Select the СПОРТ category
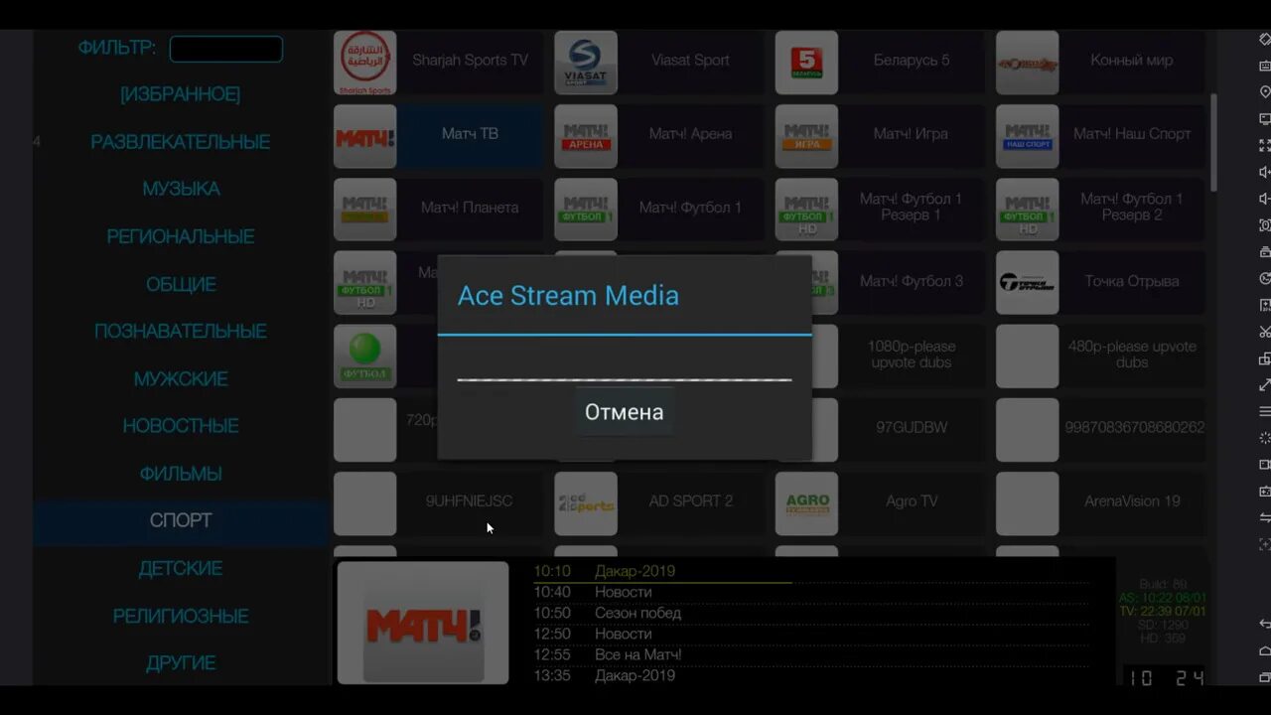Viewport: 1271px width, 715px height. point(180,519)
